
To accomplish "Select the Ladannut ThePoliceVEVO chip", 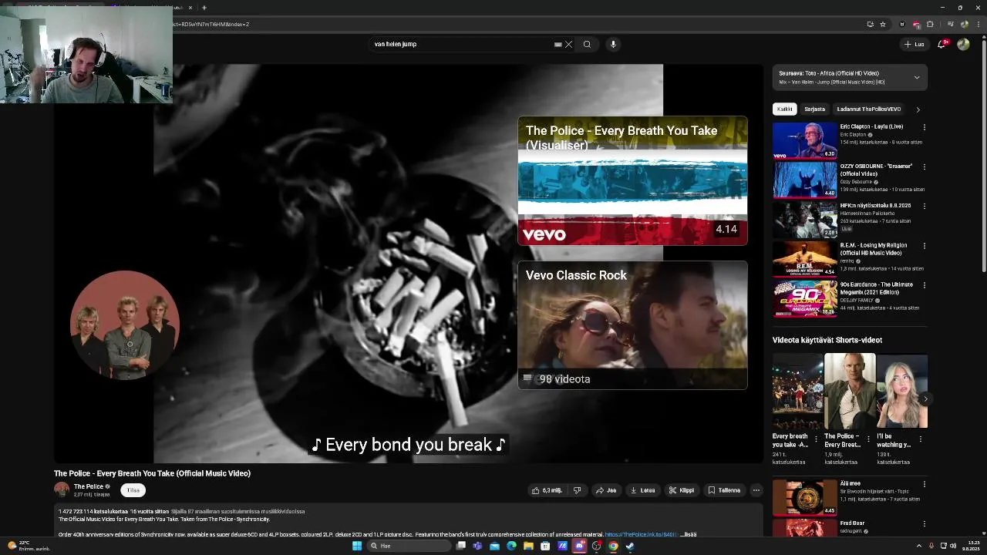I will [x=868, y=109].
